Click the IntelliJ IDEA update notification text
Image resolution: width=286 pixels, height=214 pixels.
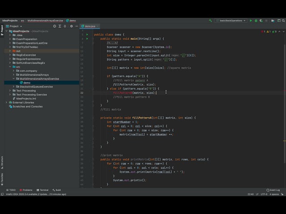point(36,194)
